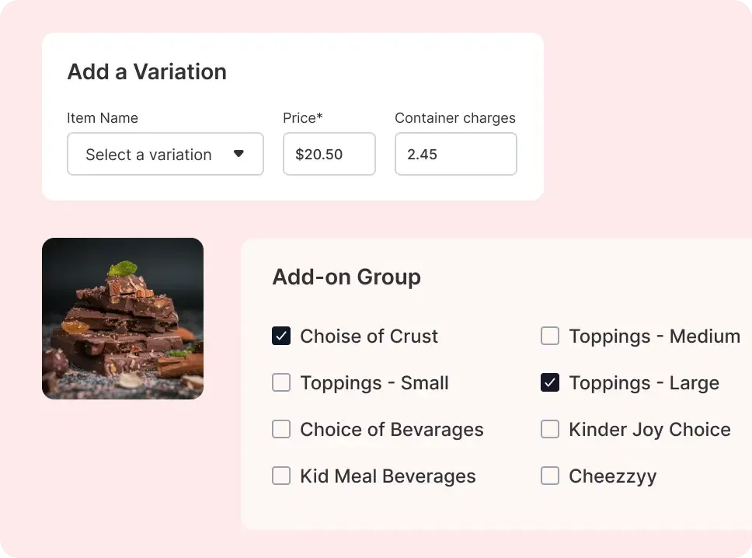
Task: Click the Container charges field showing 2.45
Action: click(x=455, y=154)
